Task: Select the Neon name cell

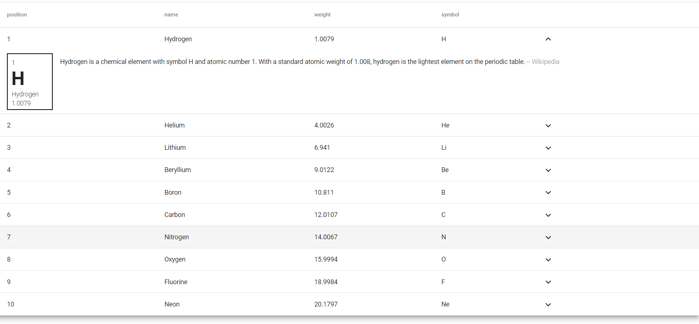Action: click(x=172, y=304)
